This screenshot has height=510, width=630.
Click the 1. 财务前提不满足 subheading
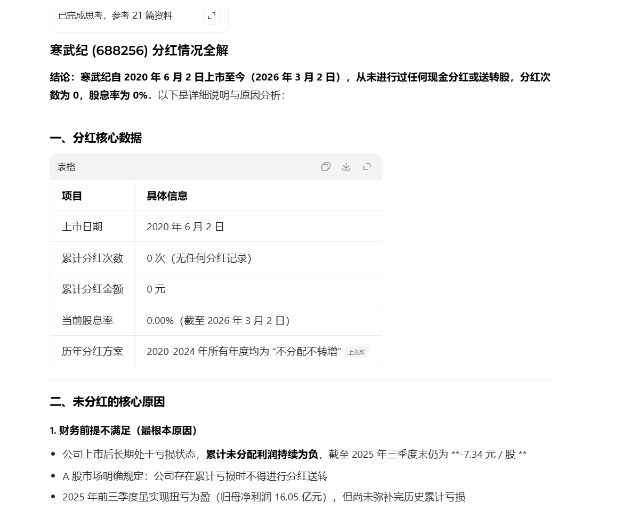(x=124, y=431)
